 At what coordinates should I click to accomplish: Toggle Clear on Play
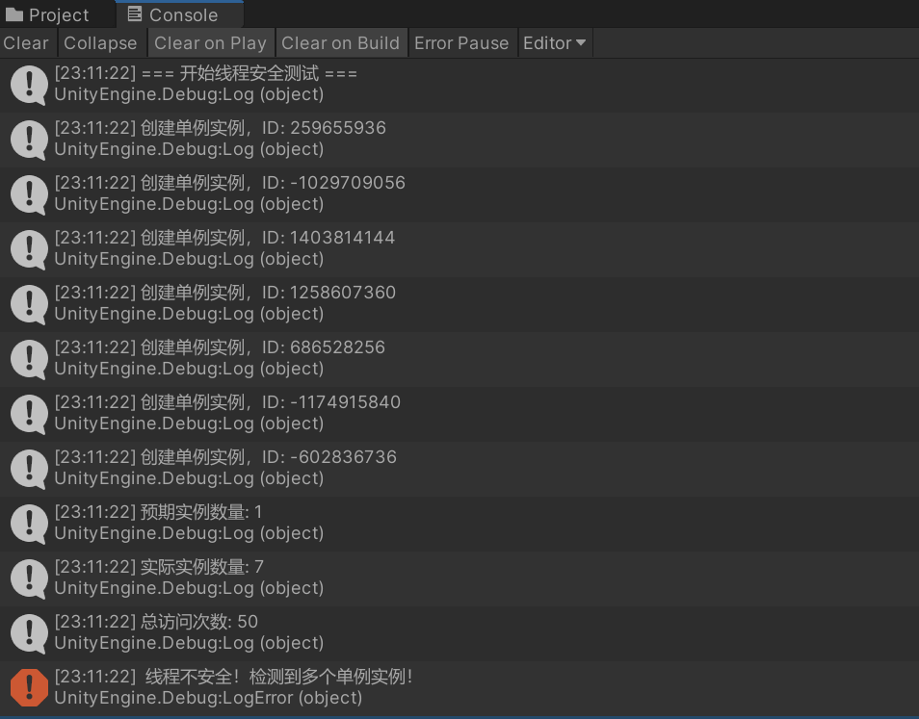tap(210, 43)
